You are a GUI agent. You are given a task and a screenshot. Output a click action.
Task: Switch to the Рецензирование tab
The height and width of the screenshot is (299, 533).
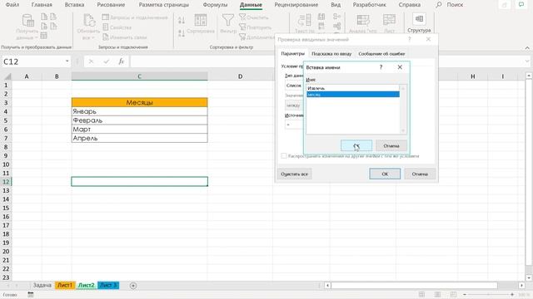tap(296, 5)
